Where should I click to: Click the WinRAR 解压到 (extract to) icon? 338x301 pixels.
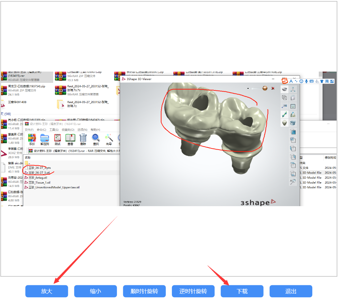(x=45, y=139)
